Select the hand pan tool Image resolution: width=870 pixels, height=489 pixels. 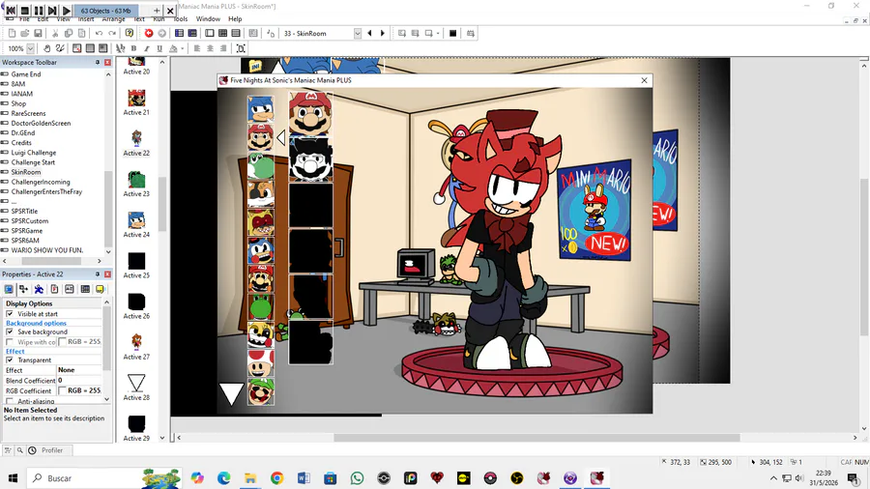[x=47, y=48]
